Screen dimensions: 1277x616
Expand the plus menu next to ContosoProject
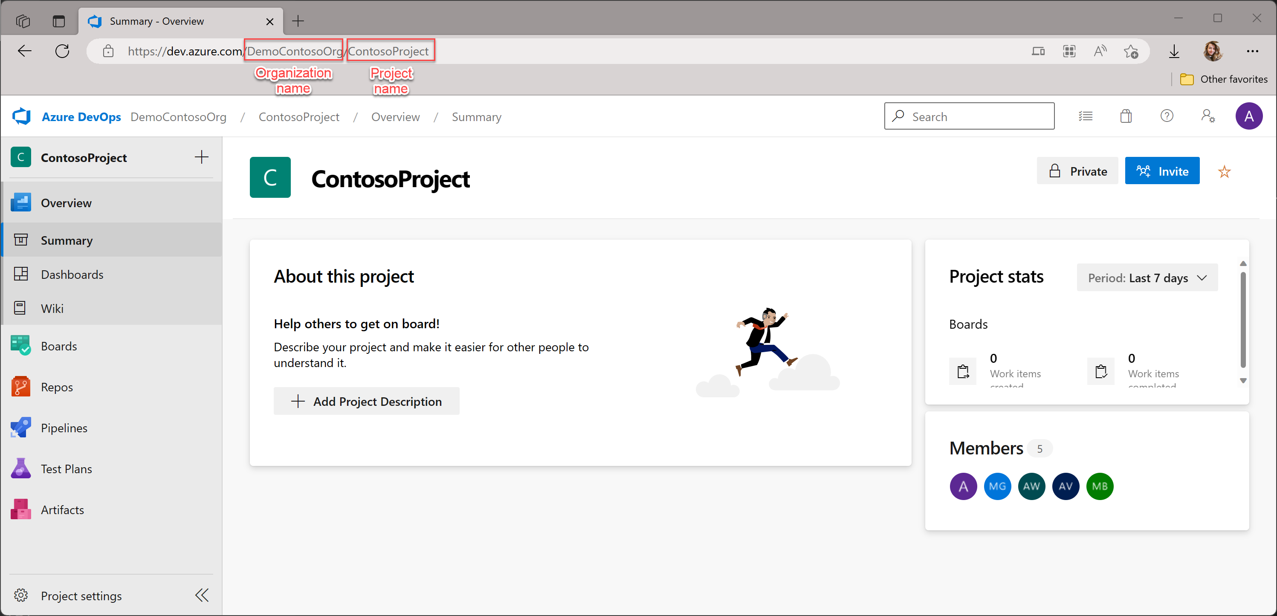tap(201, 158)
